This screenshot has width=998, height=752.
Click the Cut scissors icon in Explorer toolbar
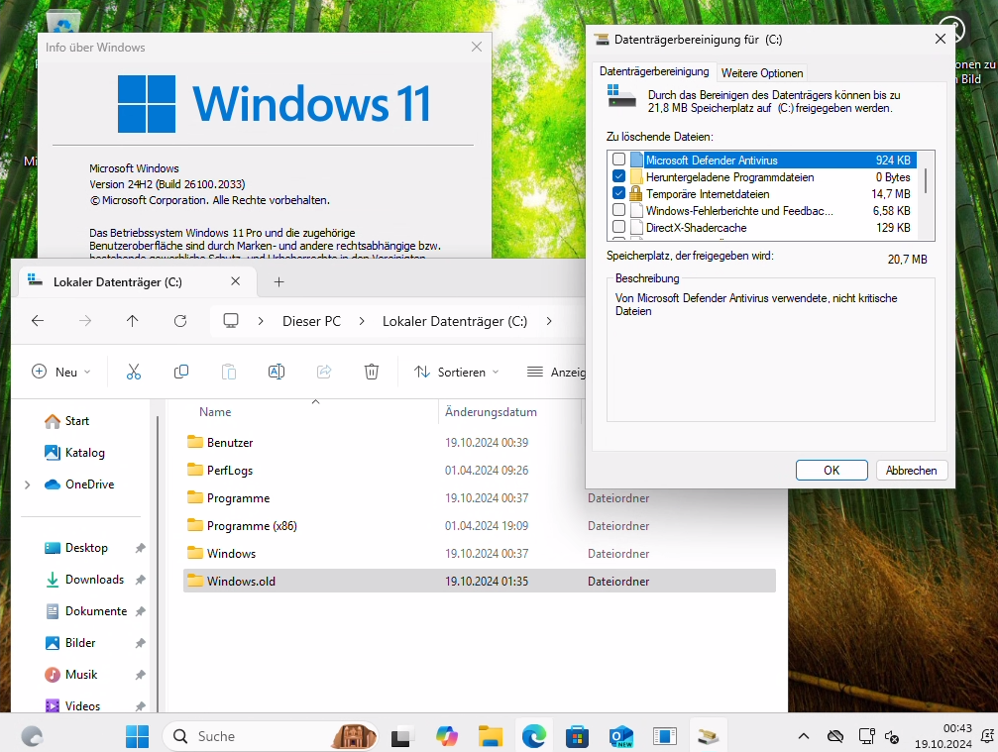point(133,372)
